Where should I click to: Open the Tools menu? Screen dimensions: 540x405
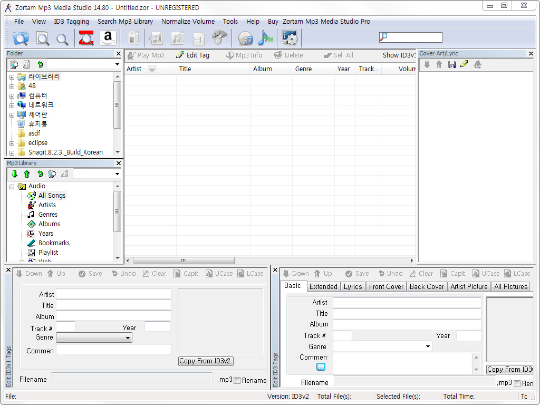[230, 21]
